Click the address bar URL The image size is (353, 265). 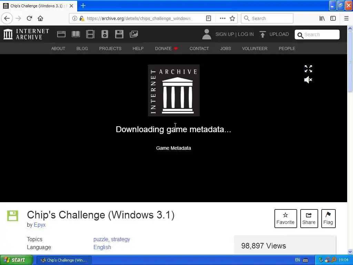tap(140, 18)
